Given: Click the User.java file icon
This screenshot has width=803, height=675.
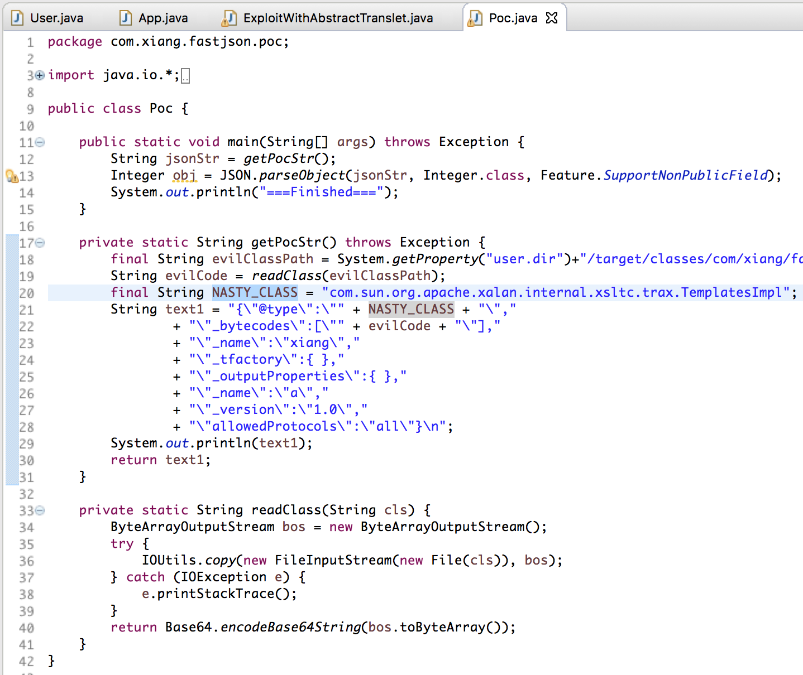Looking at the screenshot, I should coord(17,18).
